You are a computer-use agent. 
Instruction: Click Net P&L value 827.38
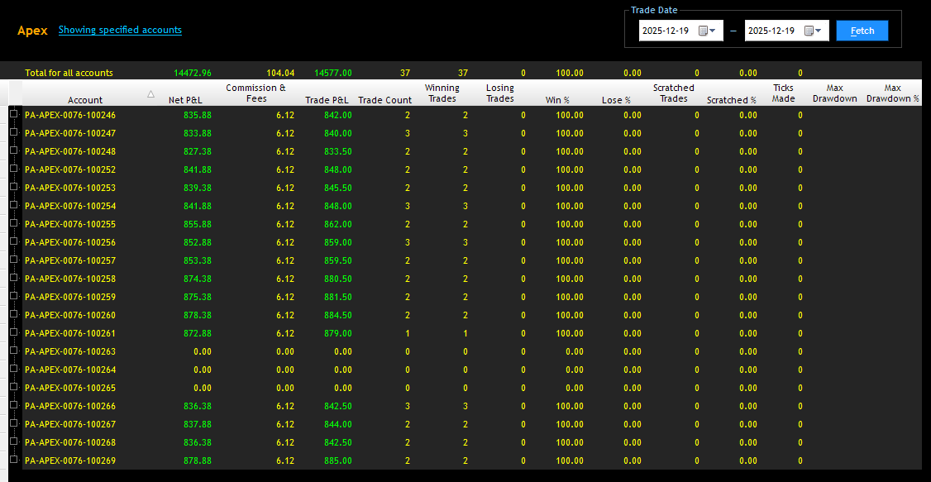click(198, 151)
